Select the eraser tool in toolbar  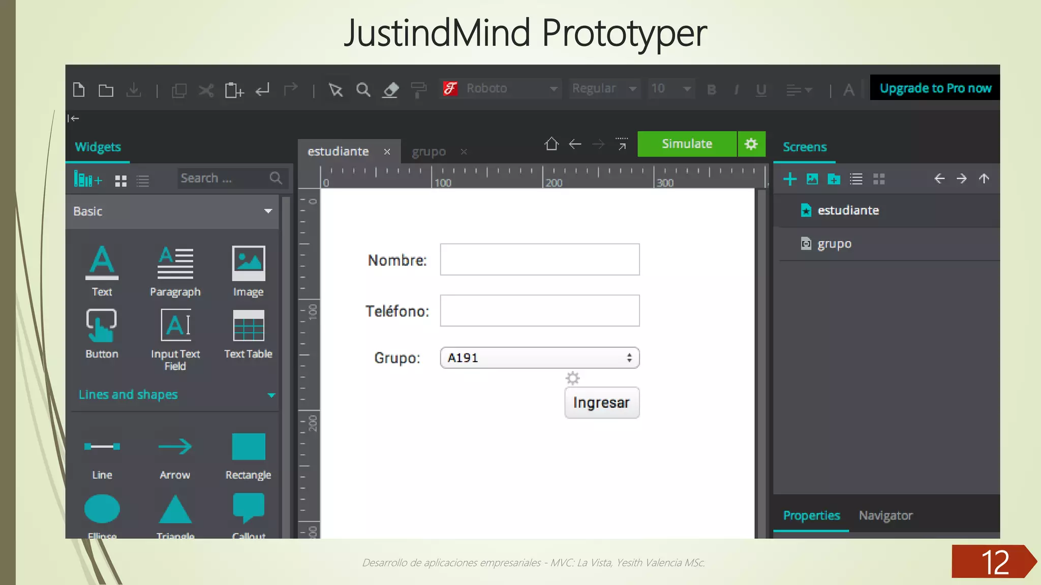click(390, 90)
